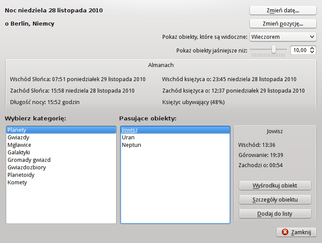Click the Zmień datę button
The image size is (322, 243).
tap(283, 10)
